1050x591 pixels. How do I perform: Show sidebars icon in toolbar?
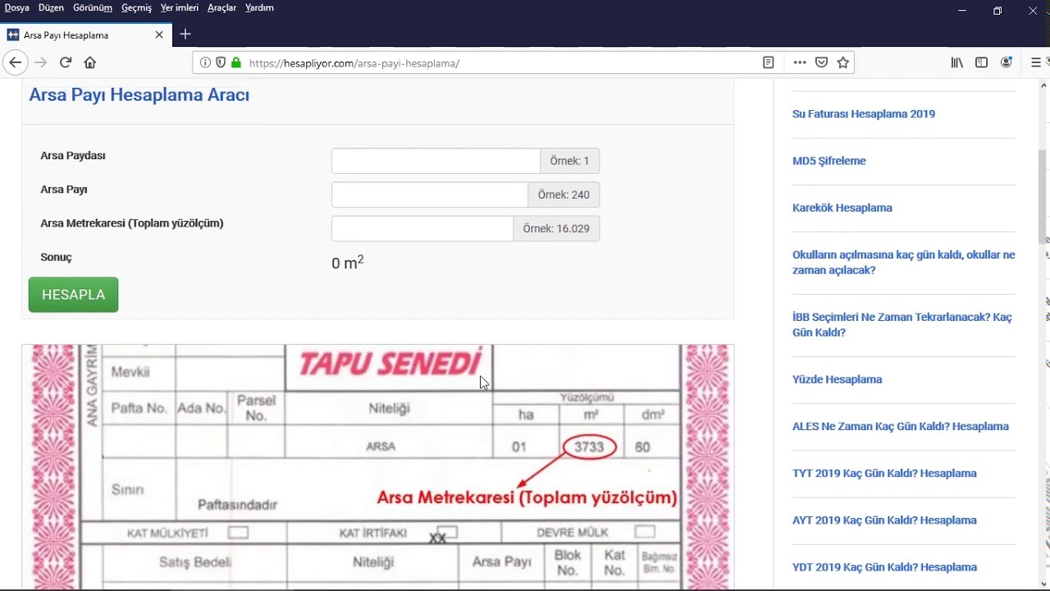pos(981,62)
